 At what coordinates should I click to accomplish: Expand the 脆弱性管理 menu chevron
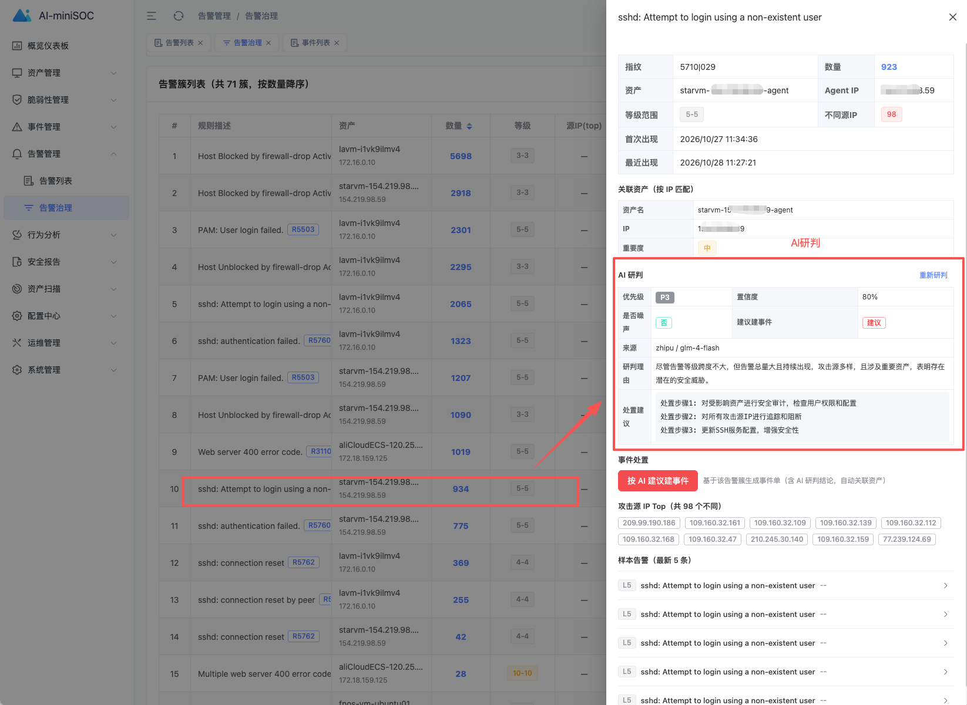(x=114, y=100)
